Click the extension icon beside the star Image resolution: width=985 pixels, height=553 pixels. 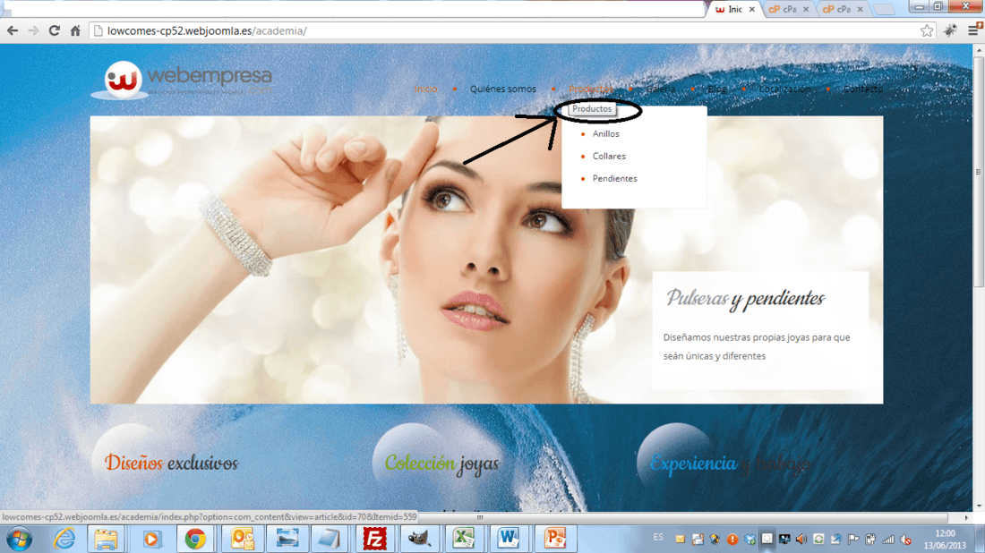tap(950, 30)
